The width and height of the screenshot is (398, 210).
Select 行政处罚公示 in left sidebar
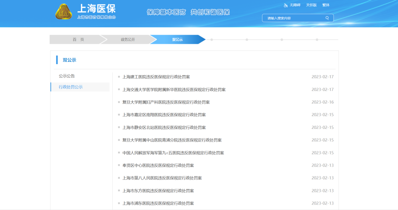[x=71, y=87]
